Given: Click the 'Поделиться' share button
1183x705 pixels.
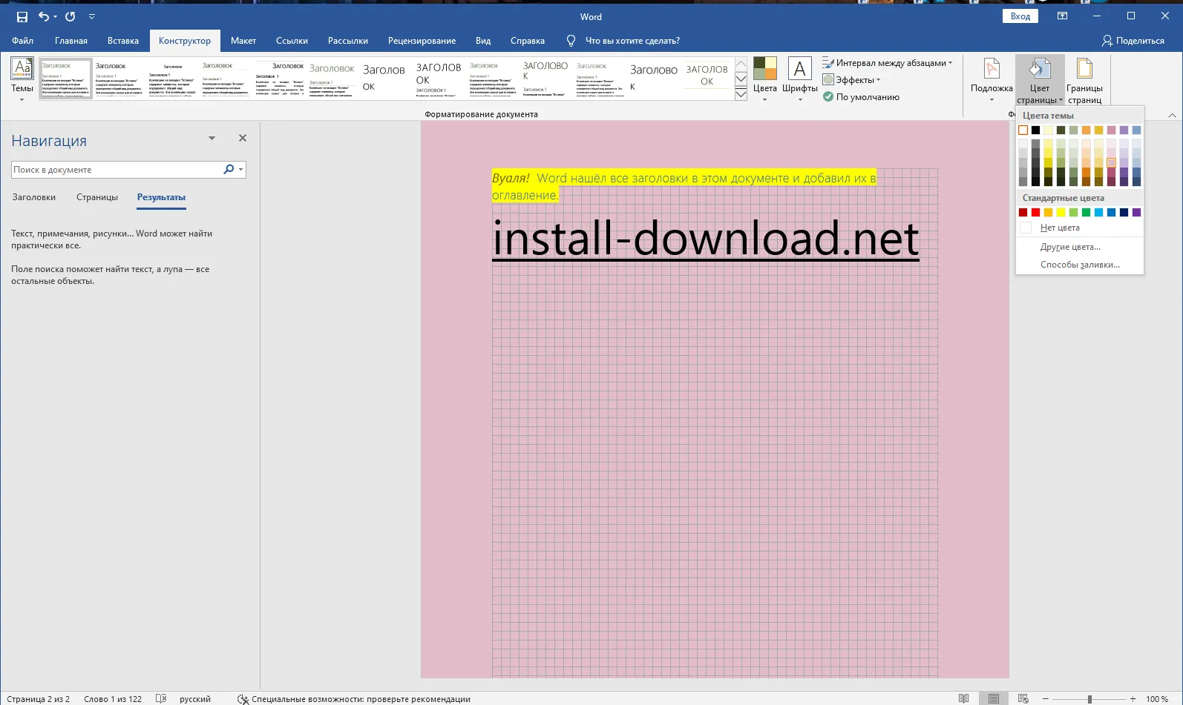Looking at the screenshot, I should pyautogui.click(x=1133, y=41).
